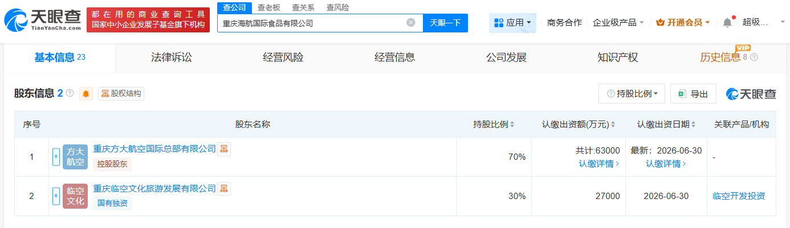Open the 临空开发投资 related institution link
This screenshot has width=790, height=228.
click(x=739, y=196)
